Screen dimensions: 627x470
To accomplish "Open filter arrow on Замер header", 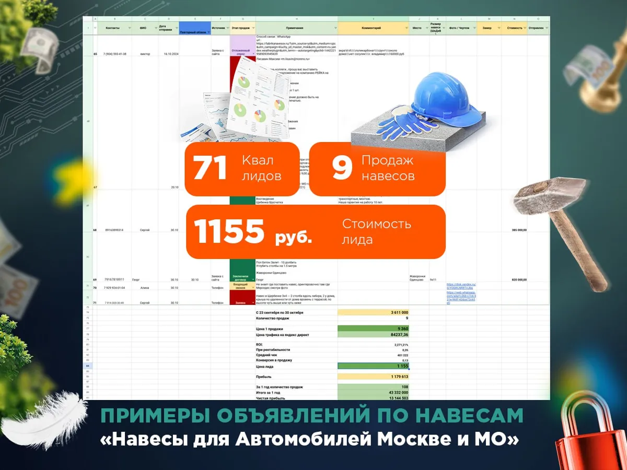I will pos(498,28).
